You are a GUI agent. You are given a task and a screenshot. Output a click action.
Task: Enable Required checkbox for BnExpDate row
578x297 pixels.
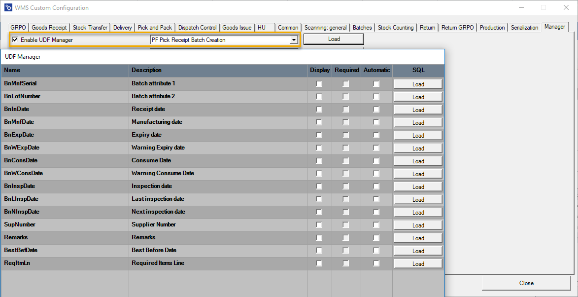tap(346, 135)
